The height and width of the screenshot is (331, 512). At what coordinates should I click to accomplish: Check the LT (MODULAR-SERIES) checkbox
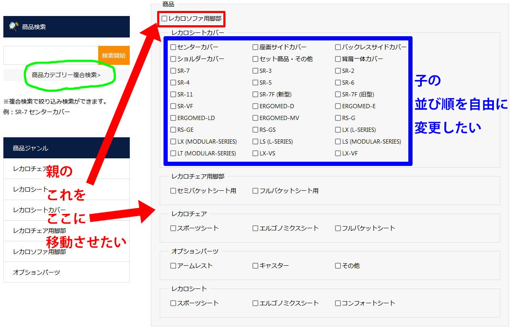pos(173,153)
